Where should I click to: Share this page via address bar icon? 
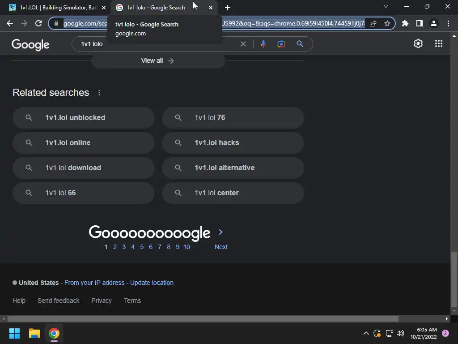(373, 23)
